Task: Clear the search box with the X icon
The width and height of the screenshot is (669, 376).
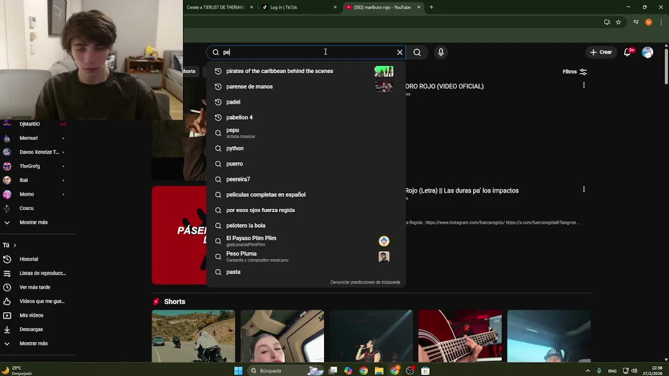Action: (400, 52)
